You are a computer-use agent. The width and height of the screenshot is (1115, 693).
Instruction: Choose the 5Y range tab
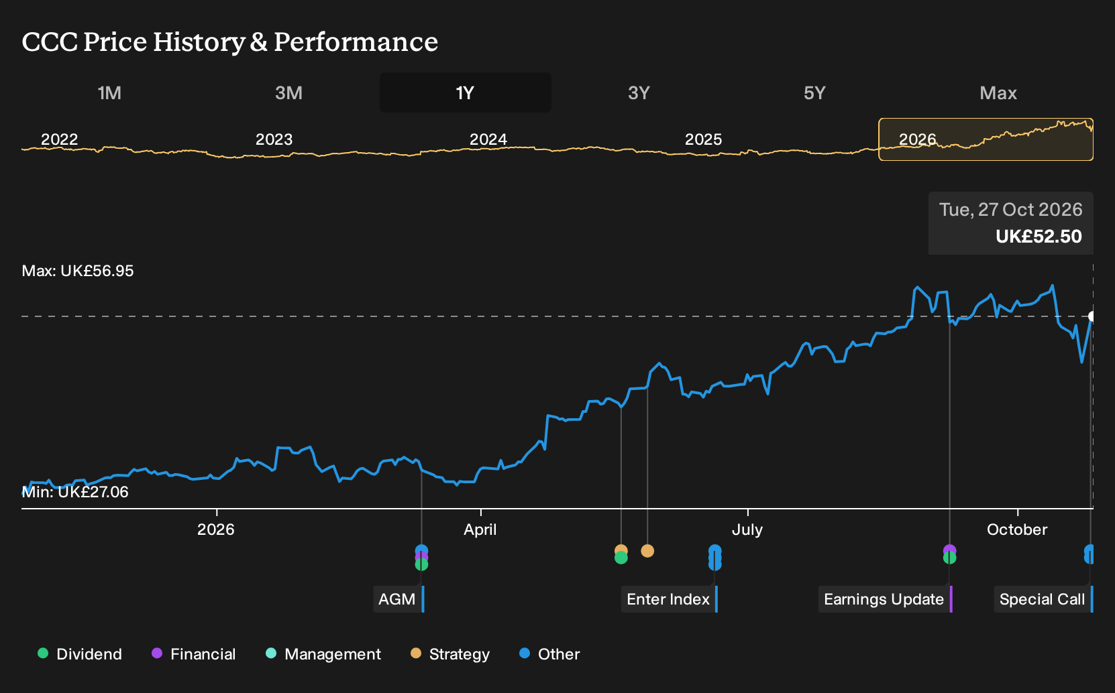[x=814, y=93]
